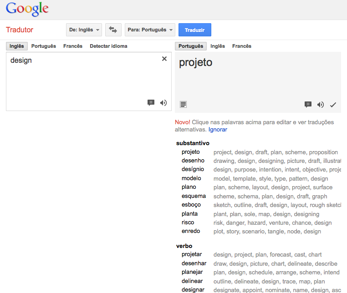Click the verb 'delinear' in the list
347x293 pixels.
[x=192, y=281]
